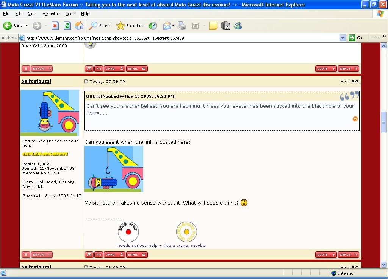Click the Print toolbar icon
Image resolution: width=388 pixels, height=279 pixels.
point(182,26)
